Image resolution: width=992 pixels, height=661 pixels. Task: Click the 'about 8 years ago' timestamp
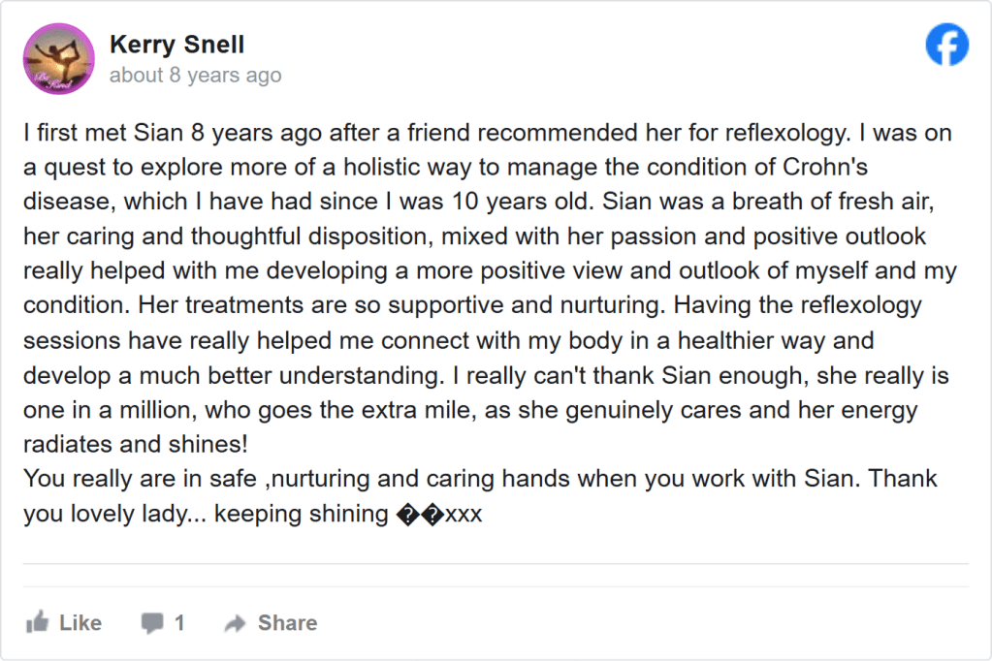[x=195, y=76]
